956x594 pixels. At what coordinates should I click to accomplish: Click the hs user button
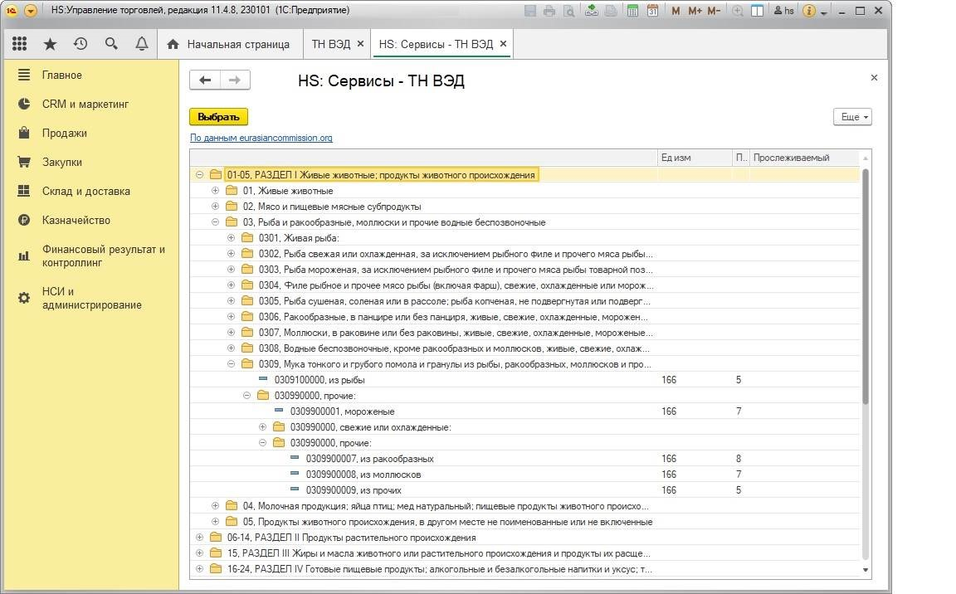[x=784, y=11]
